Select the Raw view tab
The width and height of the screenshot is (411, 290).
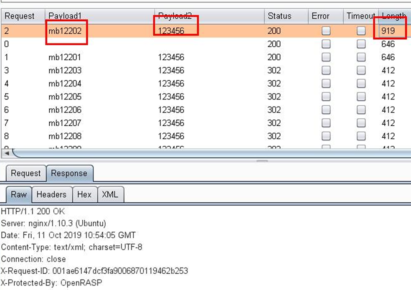(x=19, y=195)
